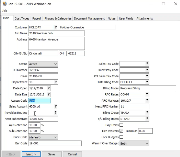
Task: Switch to the Cost Types tab
Action: click(x=22, y=19)
